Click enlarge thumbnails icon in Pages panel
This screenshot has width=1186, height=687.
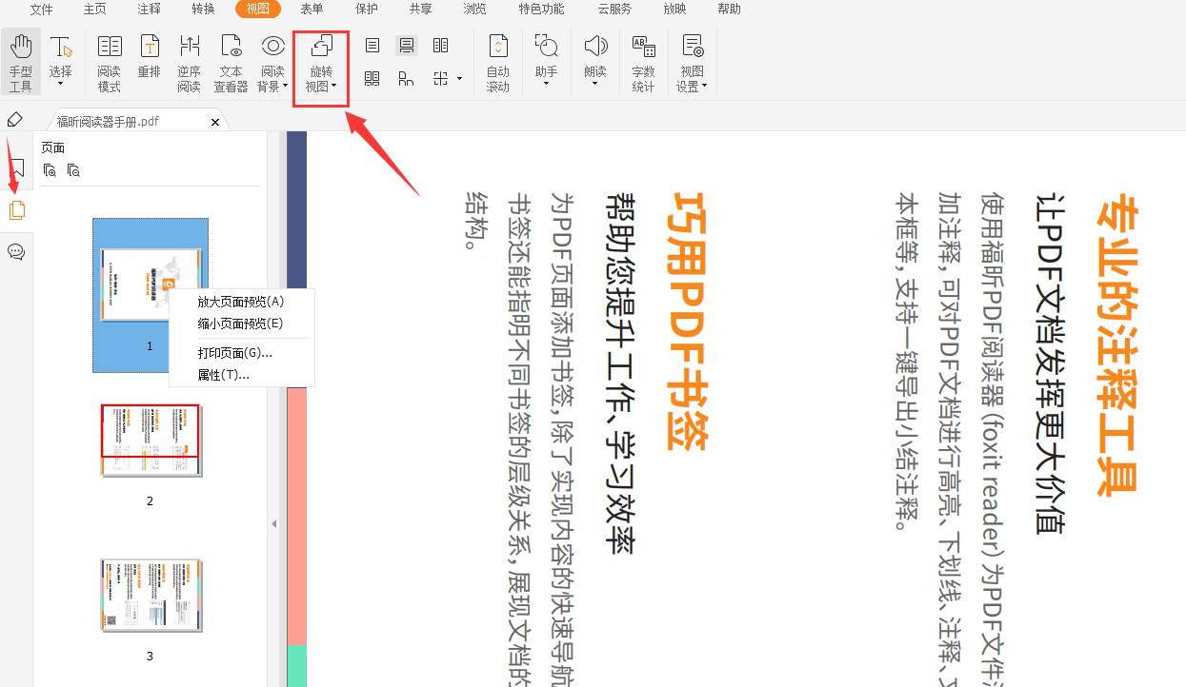(50, 171)
